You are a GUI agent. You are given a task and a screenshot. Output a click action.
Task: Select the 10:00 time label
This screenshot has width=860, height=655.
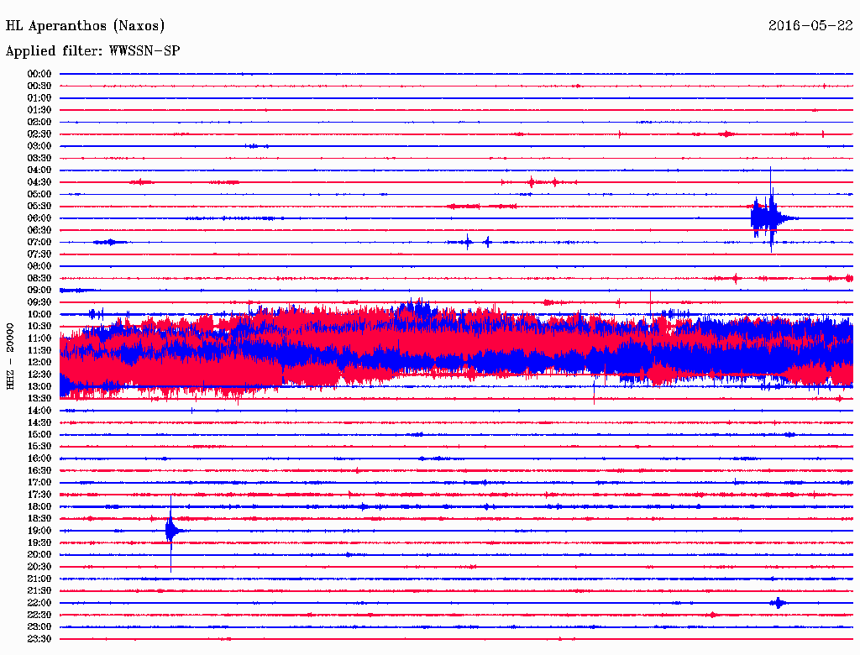click(39, 314)
